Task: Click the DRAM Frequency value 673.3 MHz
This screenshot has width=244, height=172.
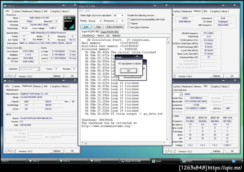Action: 208,33
